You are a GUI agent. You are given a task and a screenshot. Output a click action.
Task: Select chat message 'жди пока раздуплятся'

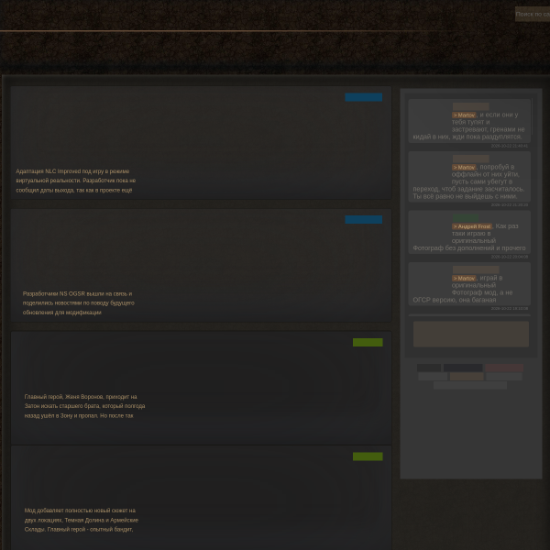tap(469, 121)
